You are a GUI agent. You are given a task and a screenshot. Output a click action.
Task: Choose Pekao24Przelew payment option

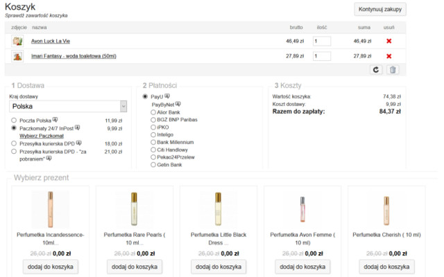pos(153,157)
